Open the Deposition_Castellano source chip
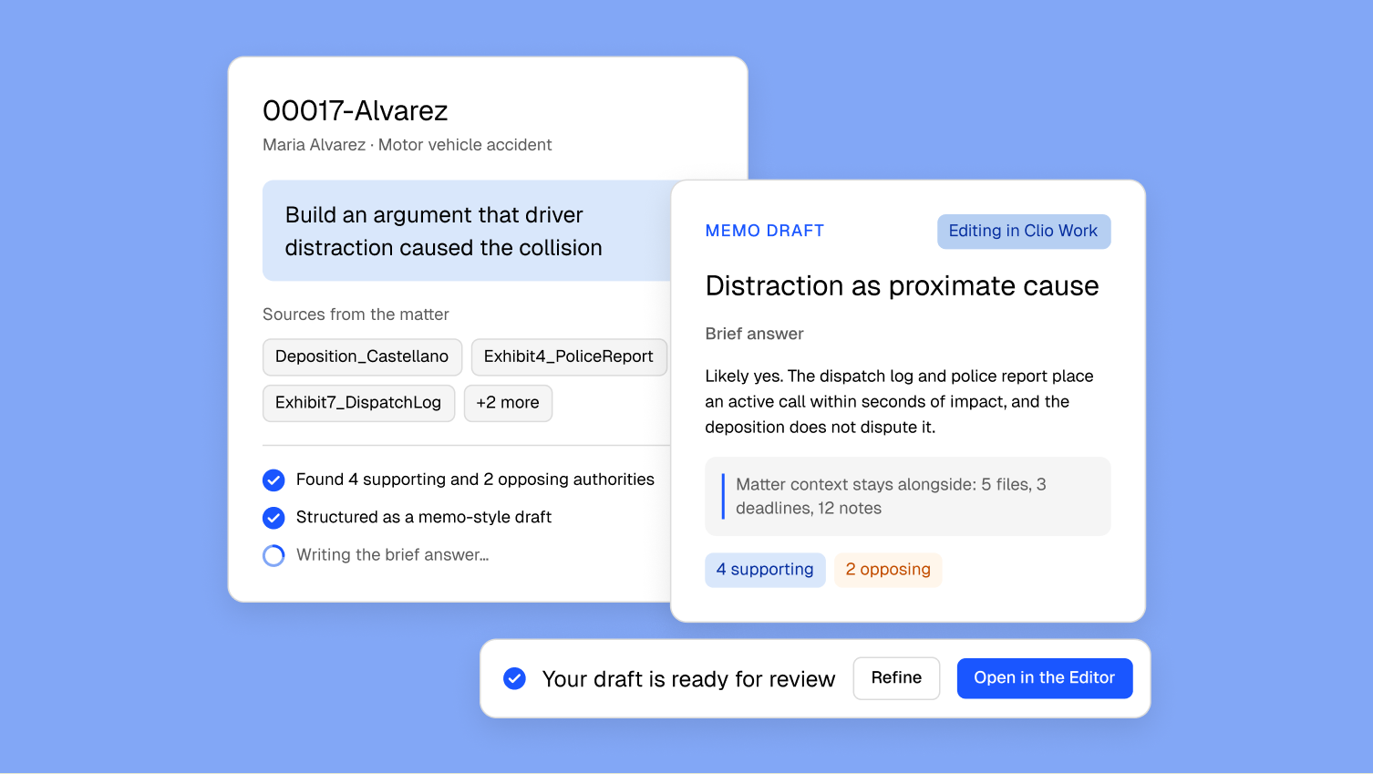 click(362, 356)
